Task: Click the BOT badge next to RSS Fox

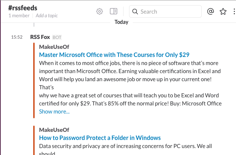Action: 57,37
